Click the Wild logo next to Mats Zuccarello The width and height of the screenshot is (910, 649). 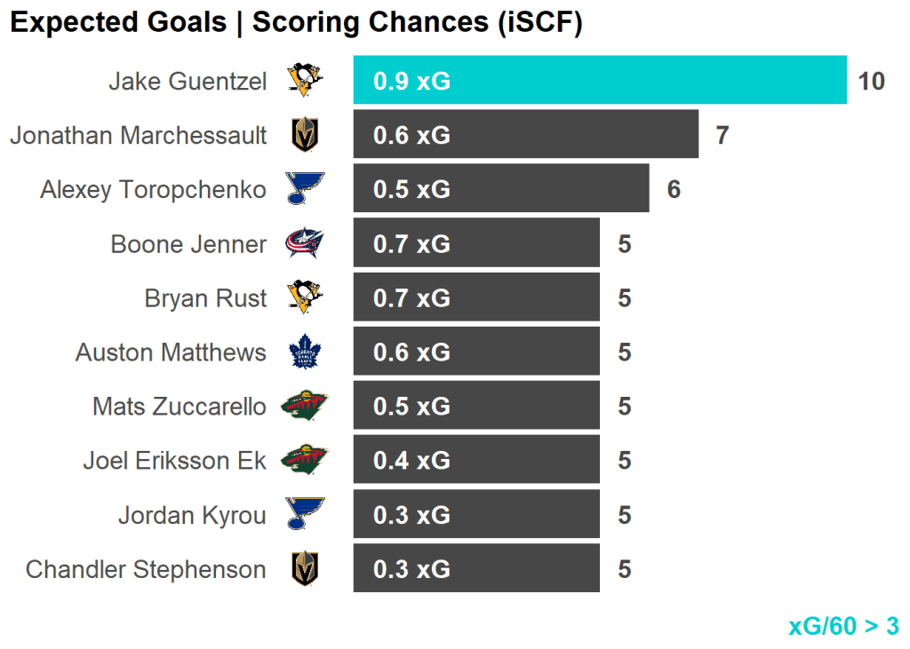(x=305, y=407)
